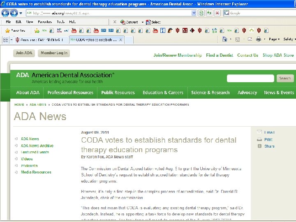Click the Google search box in toolbar
The height and width of the screenshot is (222, 296).
point(262,13)
